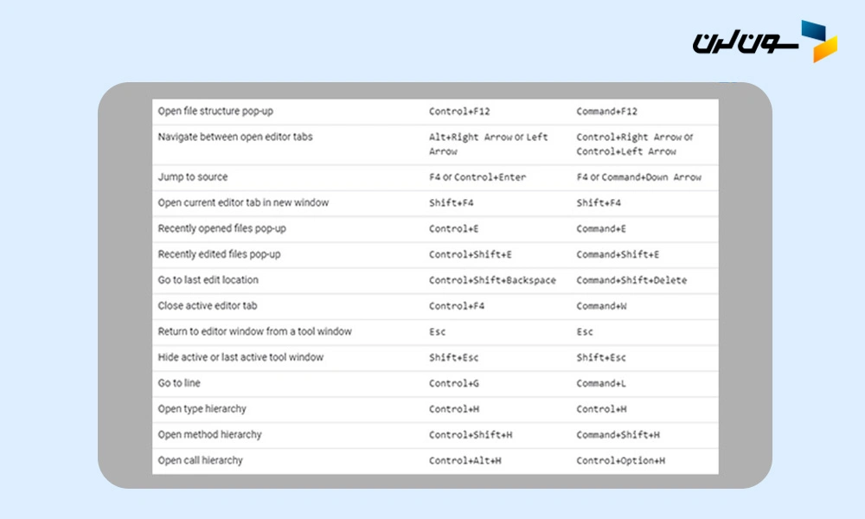Click the 'Go to last edit location' label
This screenshot has width=865, height=519.
[x=208, y=280]
